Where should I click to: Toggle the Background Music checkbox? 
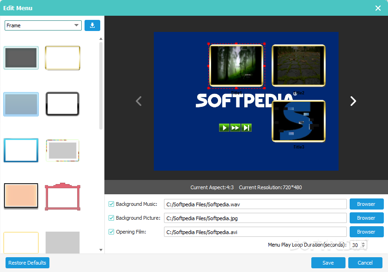click(x=111, y=204)
